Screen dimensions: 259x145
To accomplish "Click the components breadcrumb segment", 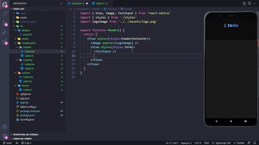I will [x=82, y=9].
